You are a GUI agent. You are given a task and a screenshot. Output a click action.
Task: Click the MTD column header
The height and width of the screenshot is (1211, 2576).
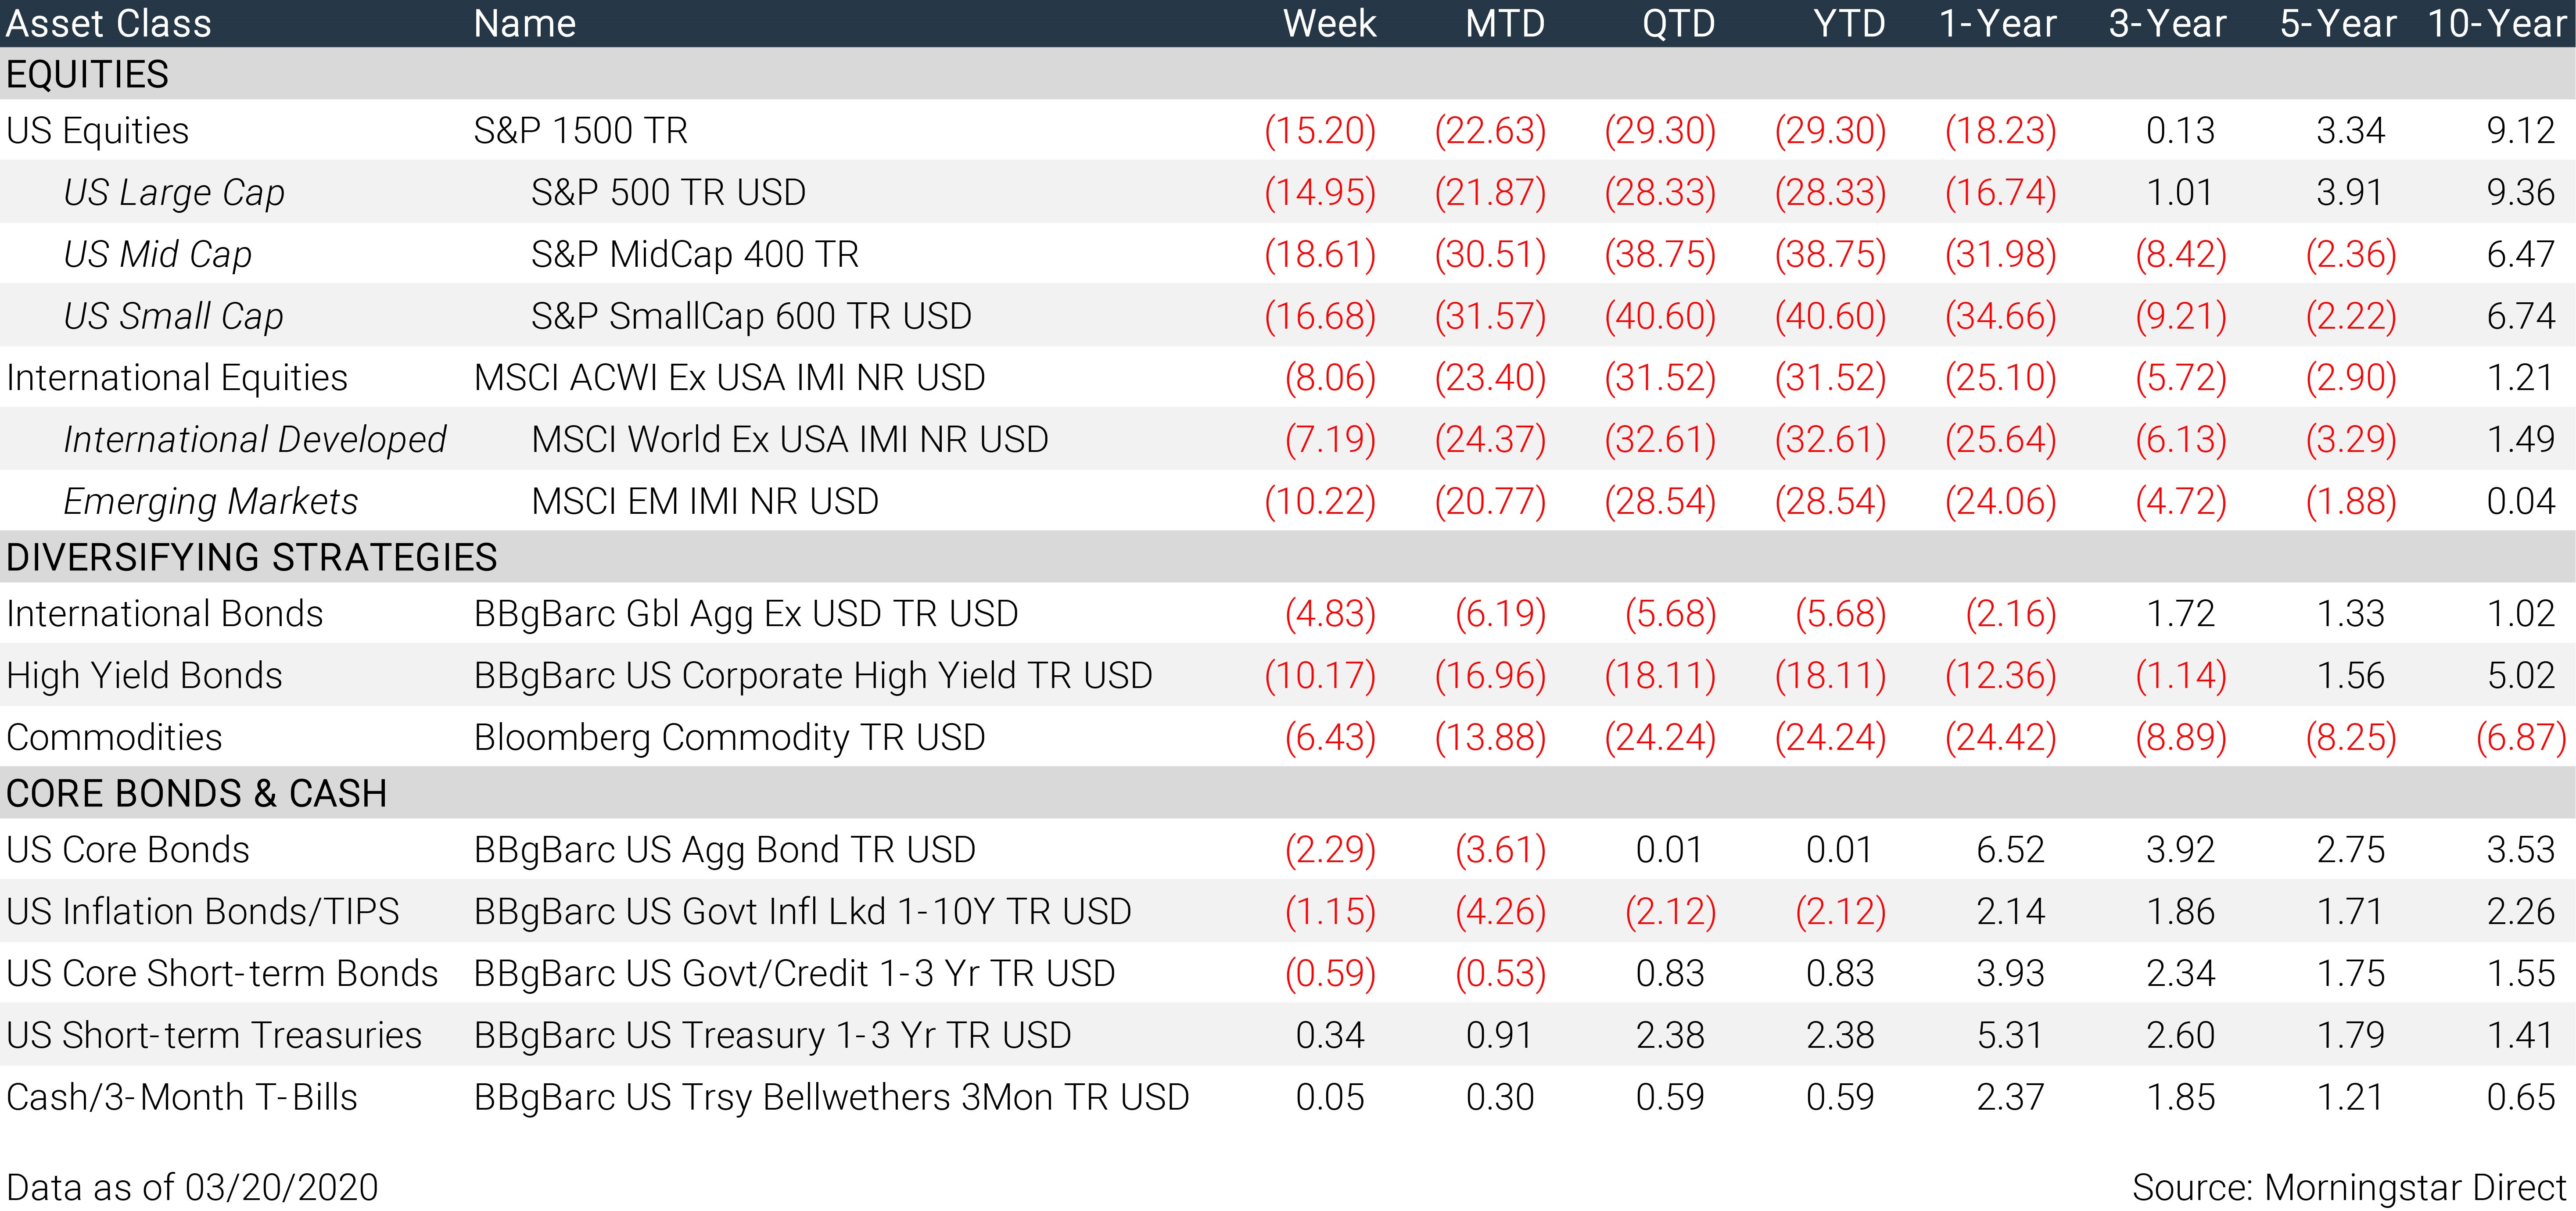[1505, 23]
